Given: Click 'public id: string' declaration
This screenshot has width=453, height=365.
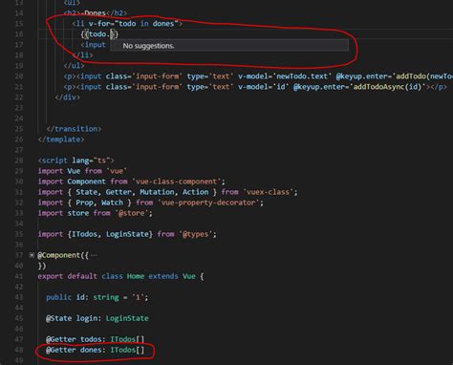Looking at the screenshot, I should coord(82,297).
